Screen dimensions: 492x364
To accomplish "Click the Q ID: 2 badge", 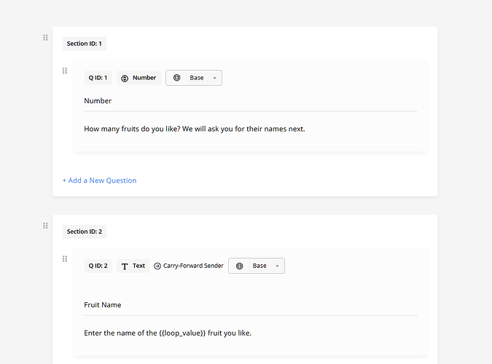I will 98,266.
